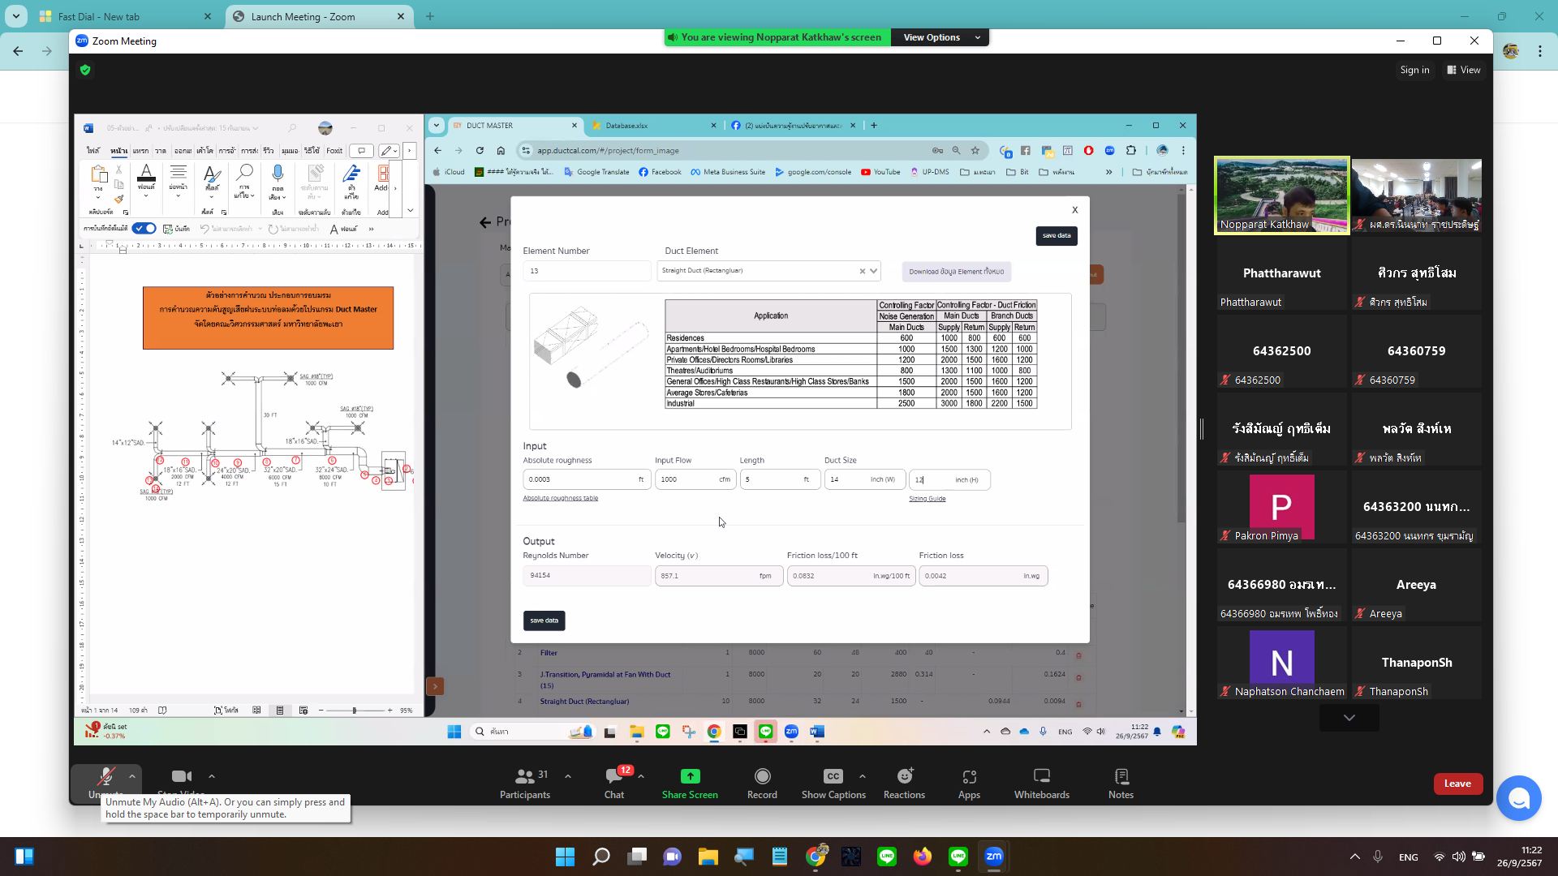Open a new browser tab with plus button

tap(430, 16)
